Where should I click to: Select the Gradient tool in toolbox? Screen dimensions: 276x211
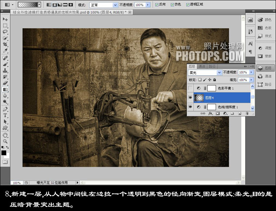pyautogui.click(x=5, y=89)
